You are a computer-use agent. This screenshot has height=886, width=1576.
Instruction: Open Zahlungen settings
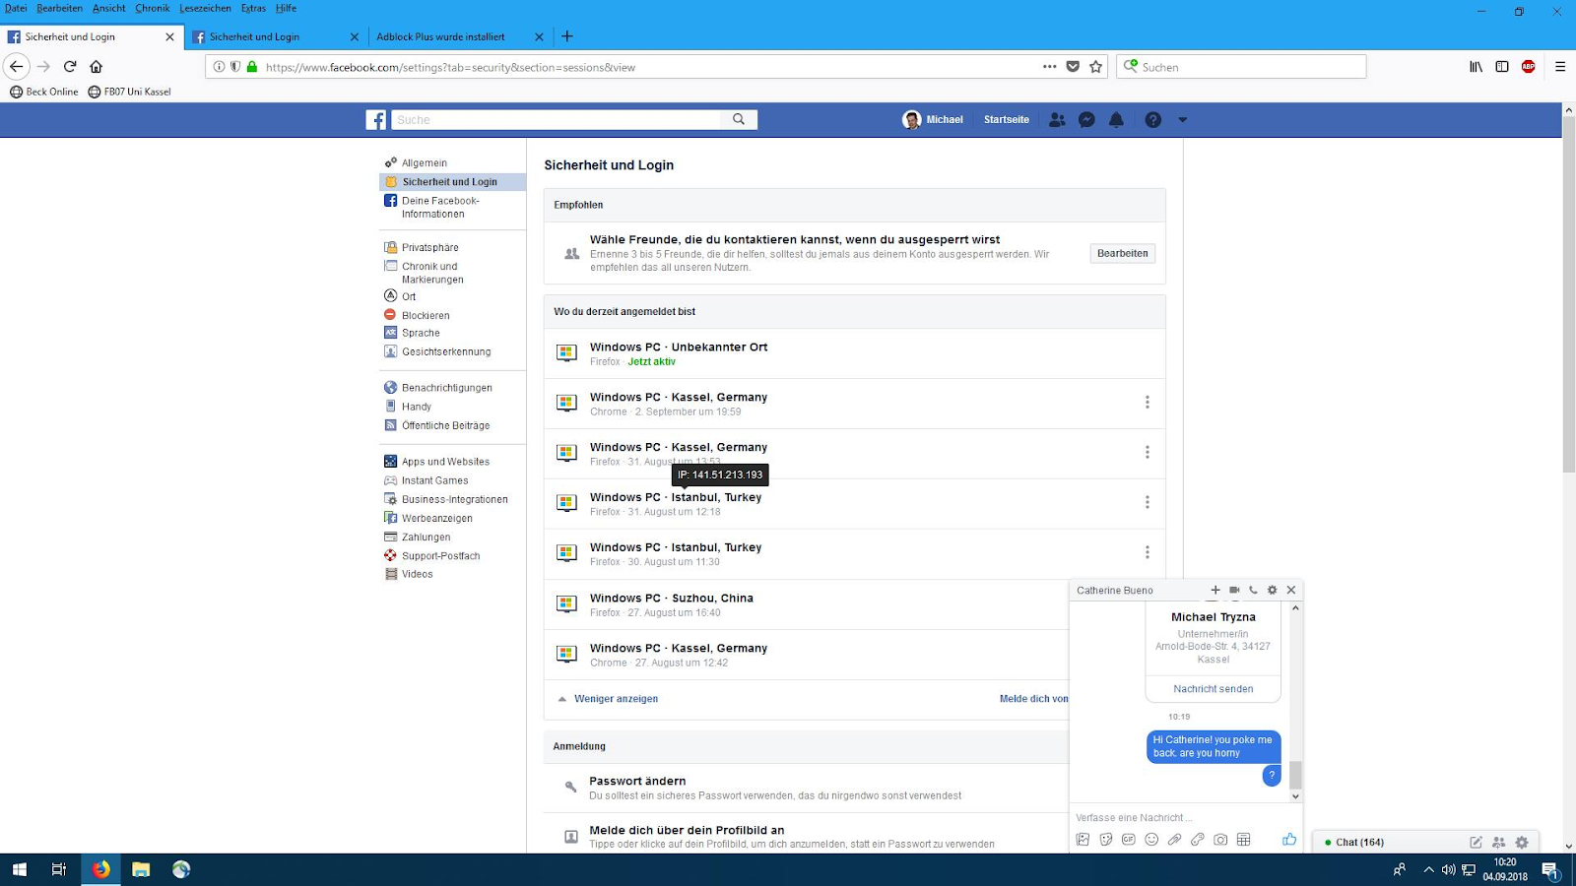tap(426, 538)
